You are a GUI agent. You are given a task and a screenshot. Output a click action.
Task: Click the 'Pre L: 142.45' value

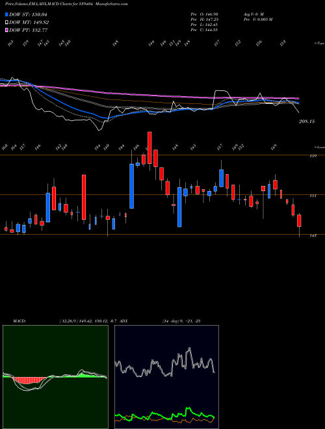(x=204, y=25)
